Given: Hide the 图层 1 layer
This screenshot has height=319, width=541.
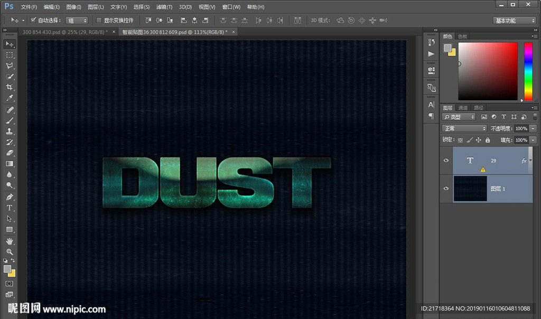Looking at the screenshot, I should click(446, 189).
